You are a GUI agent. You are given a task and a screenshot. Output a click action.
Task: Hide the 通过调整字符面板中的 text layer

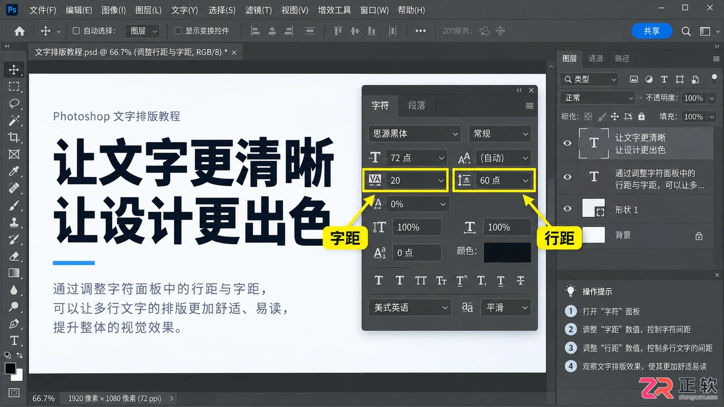[x=568, y=177]
